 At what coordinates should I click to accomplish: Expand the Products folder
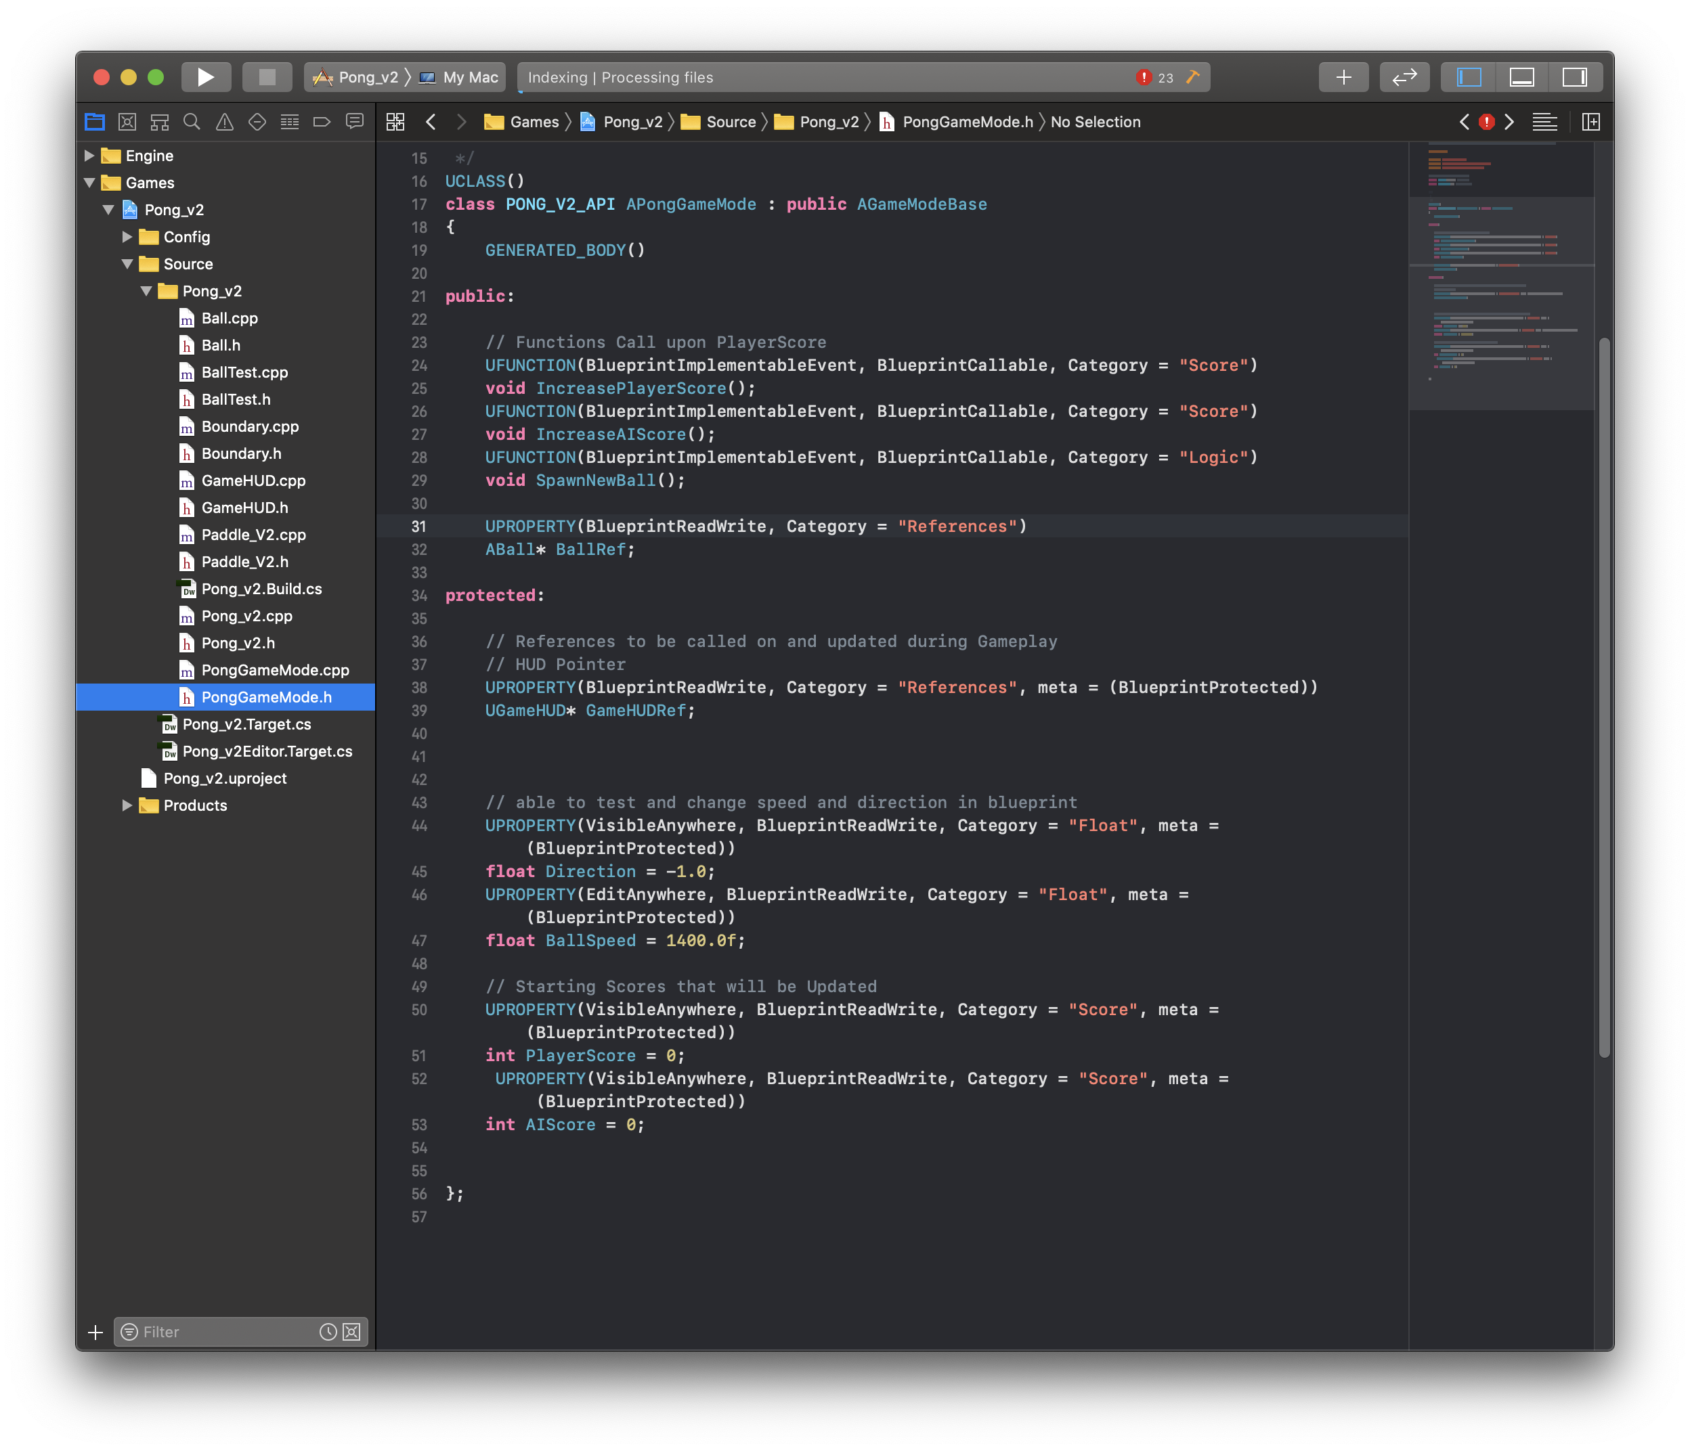pos(127,805)
